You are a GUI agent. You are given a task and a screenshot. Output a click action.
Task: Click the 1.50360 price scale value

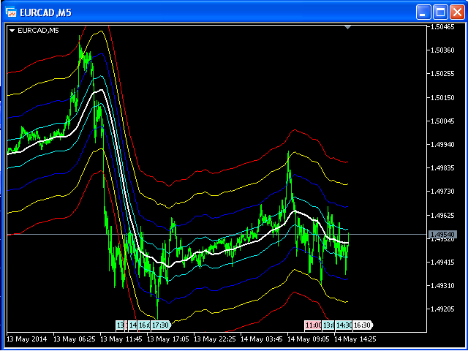pyautogui.click(x=442, y=50)
